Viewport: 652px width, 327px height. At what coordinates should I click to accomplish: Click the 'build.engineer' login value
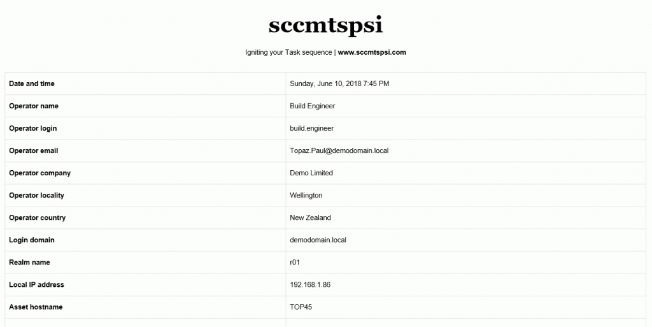pos(311,128)
